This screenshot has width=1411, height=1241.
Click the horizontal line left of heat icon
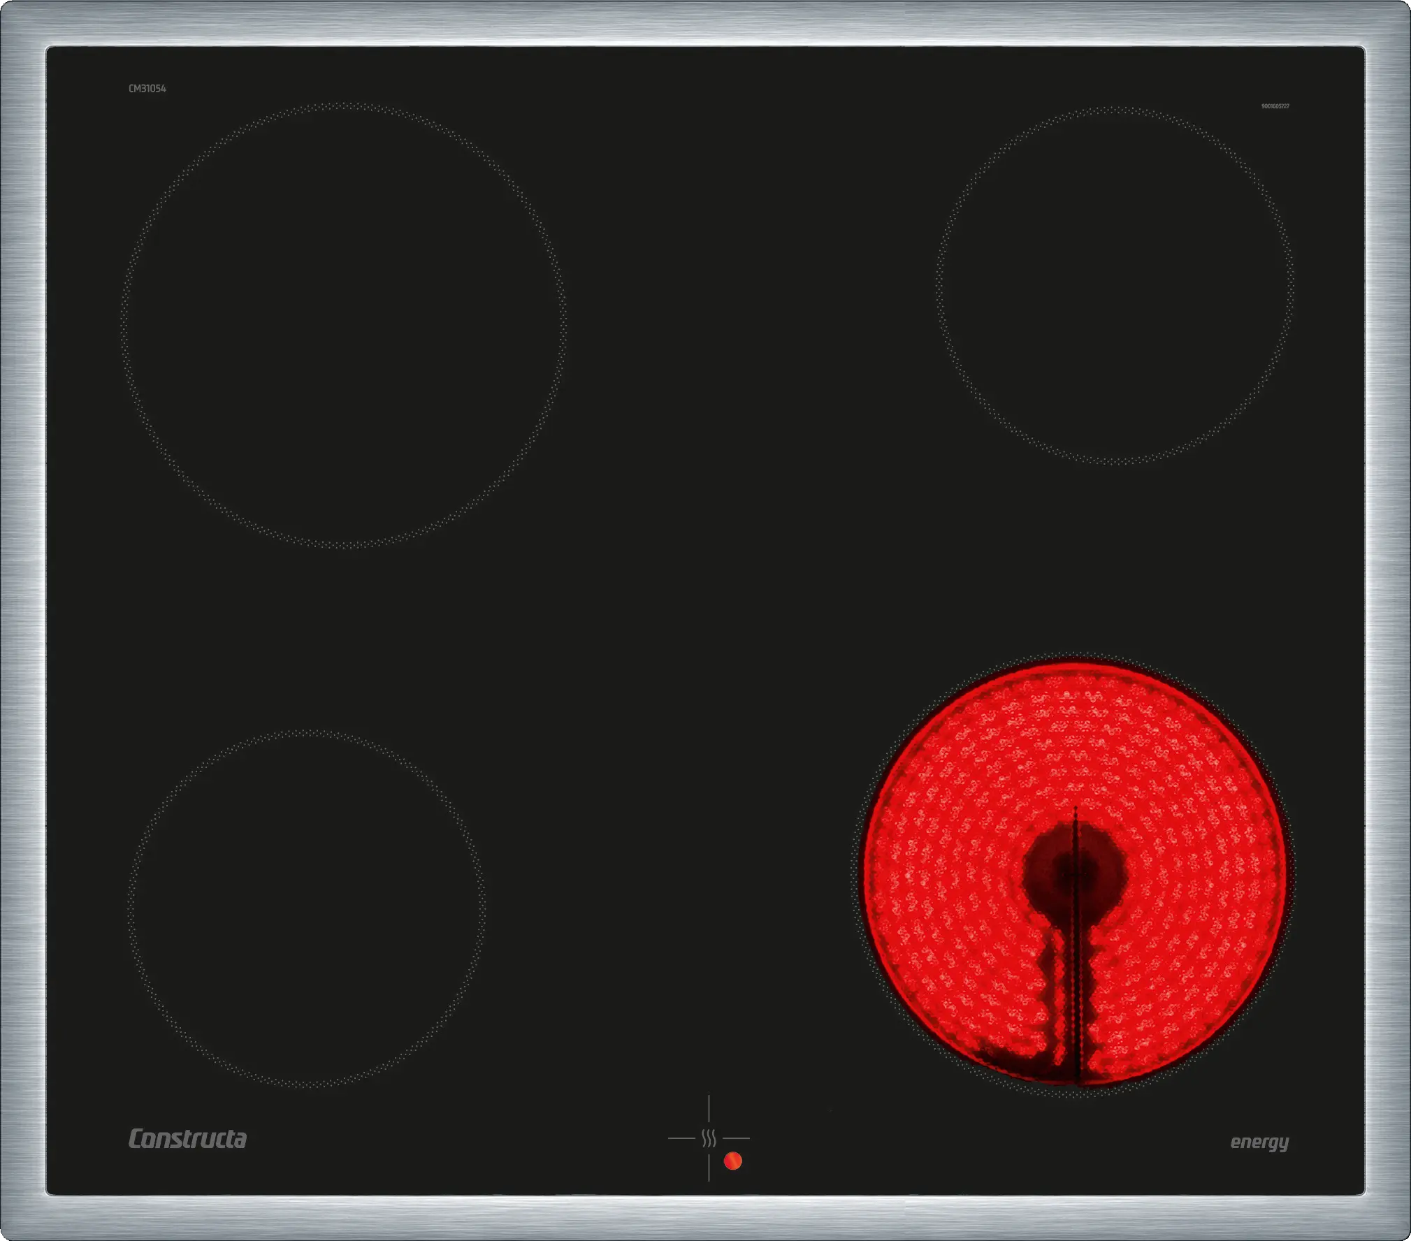click(681, 1138)
